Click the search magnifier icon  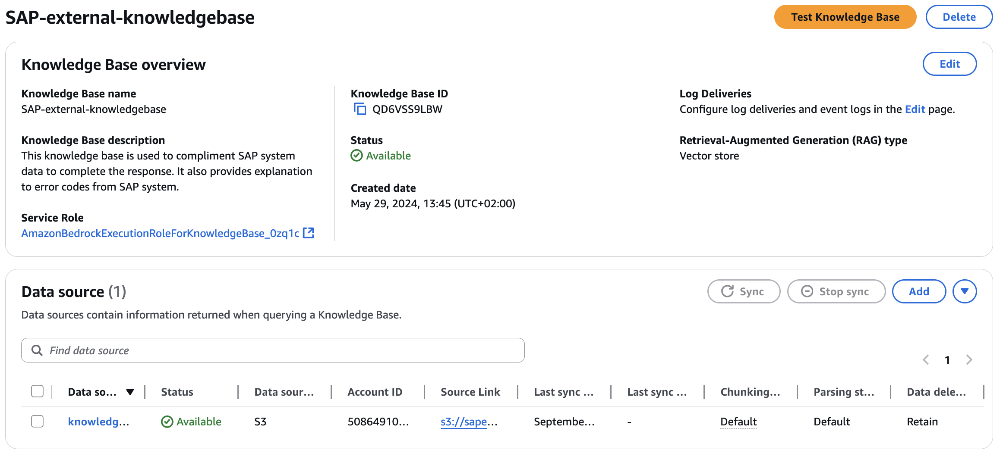(37, 350)
